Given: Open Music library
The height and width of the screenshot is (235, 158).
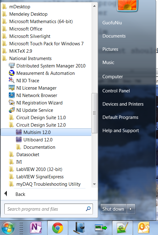Looking at the screenshot, I should point(108,62).
